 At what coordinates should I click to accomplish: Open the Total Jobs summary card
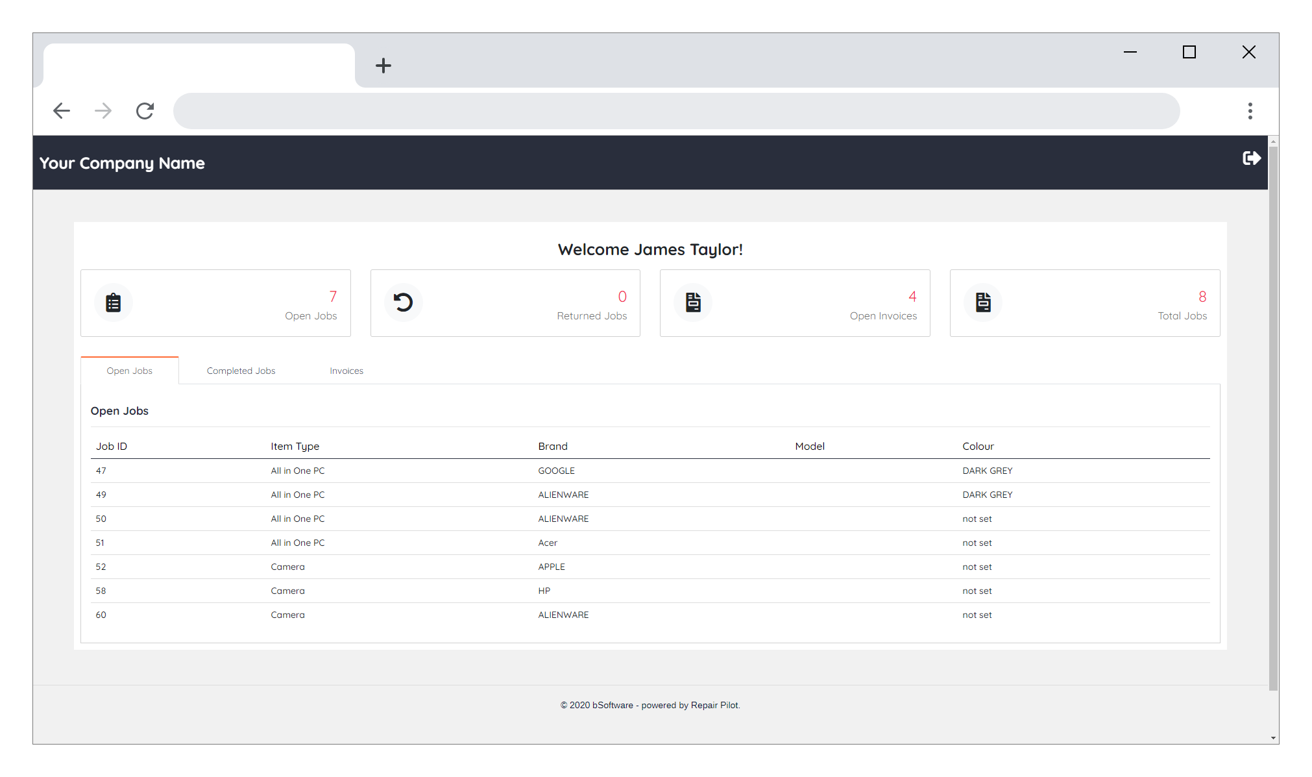(1085, 303)
